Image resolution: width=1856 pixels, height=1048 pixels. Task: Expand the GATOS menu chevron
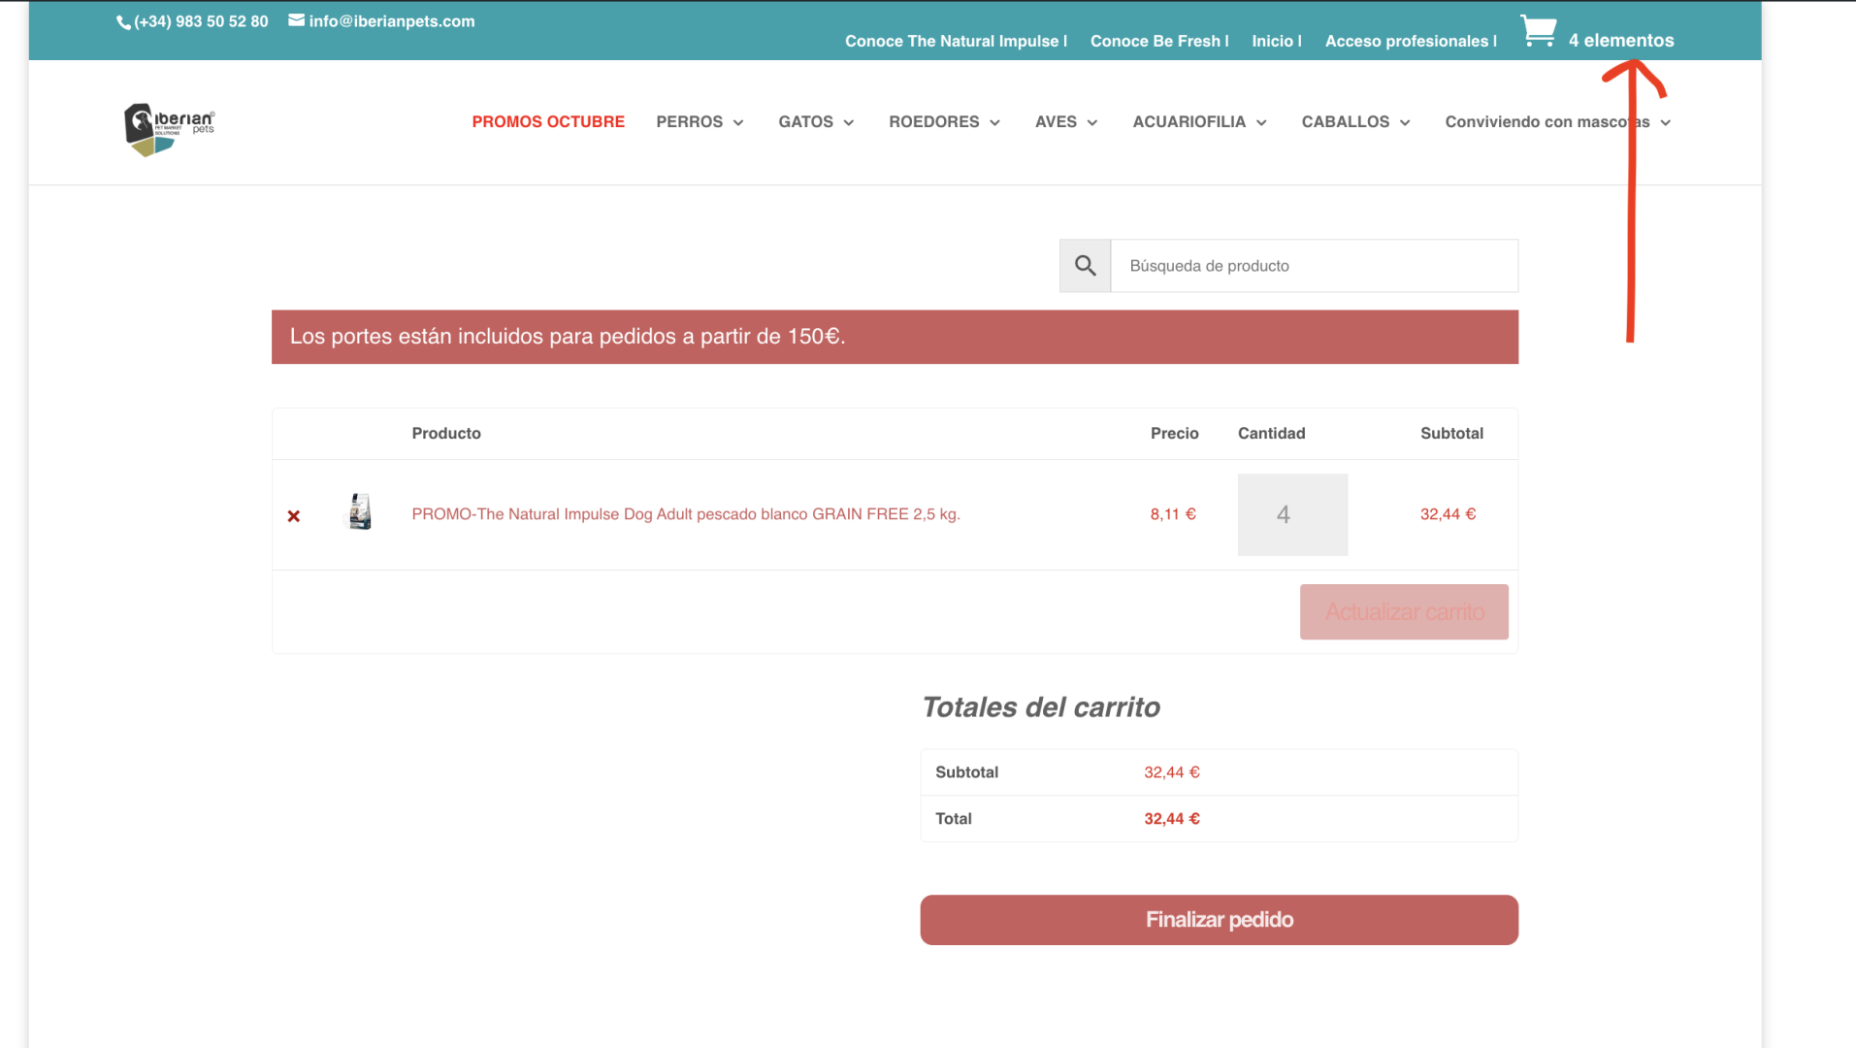(849, 123)
